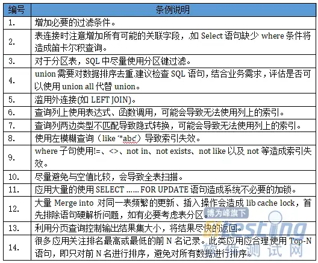Screen dimensions: 318x263
Task: Click the row about 表达式、函数调用
Action: click(x=173, y=112)
